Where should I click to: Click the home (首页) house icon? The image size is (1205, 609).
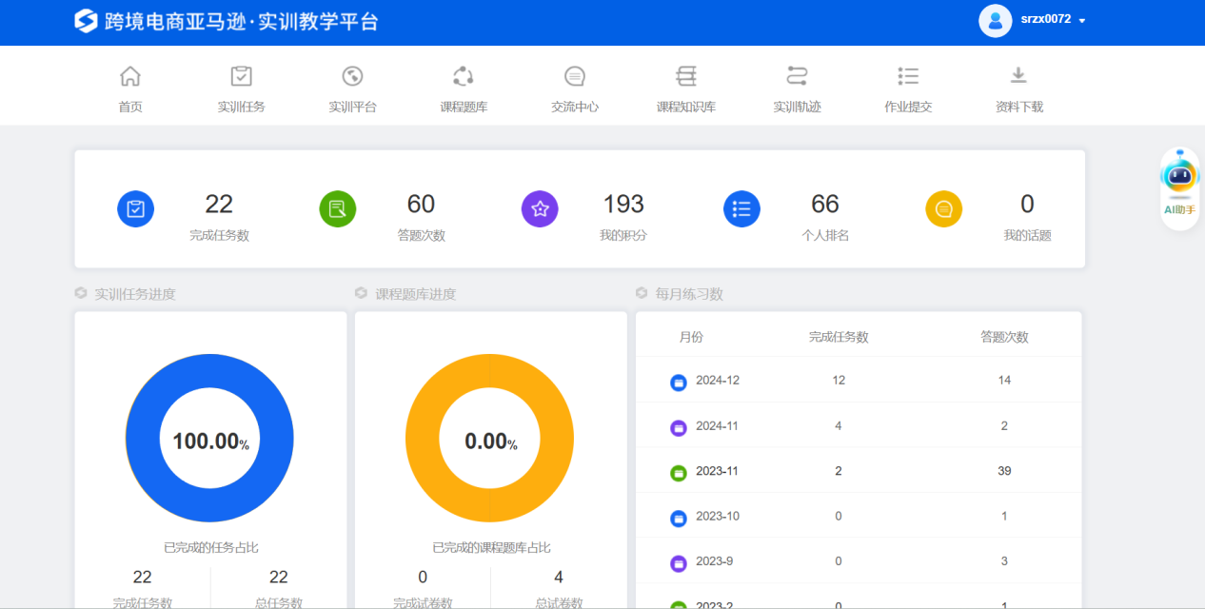pyautogui.click(x=130, y=76)
